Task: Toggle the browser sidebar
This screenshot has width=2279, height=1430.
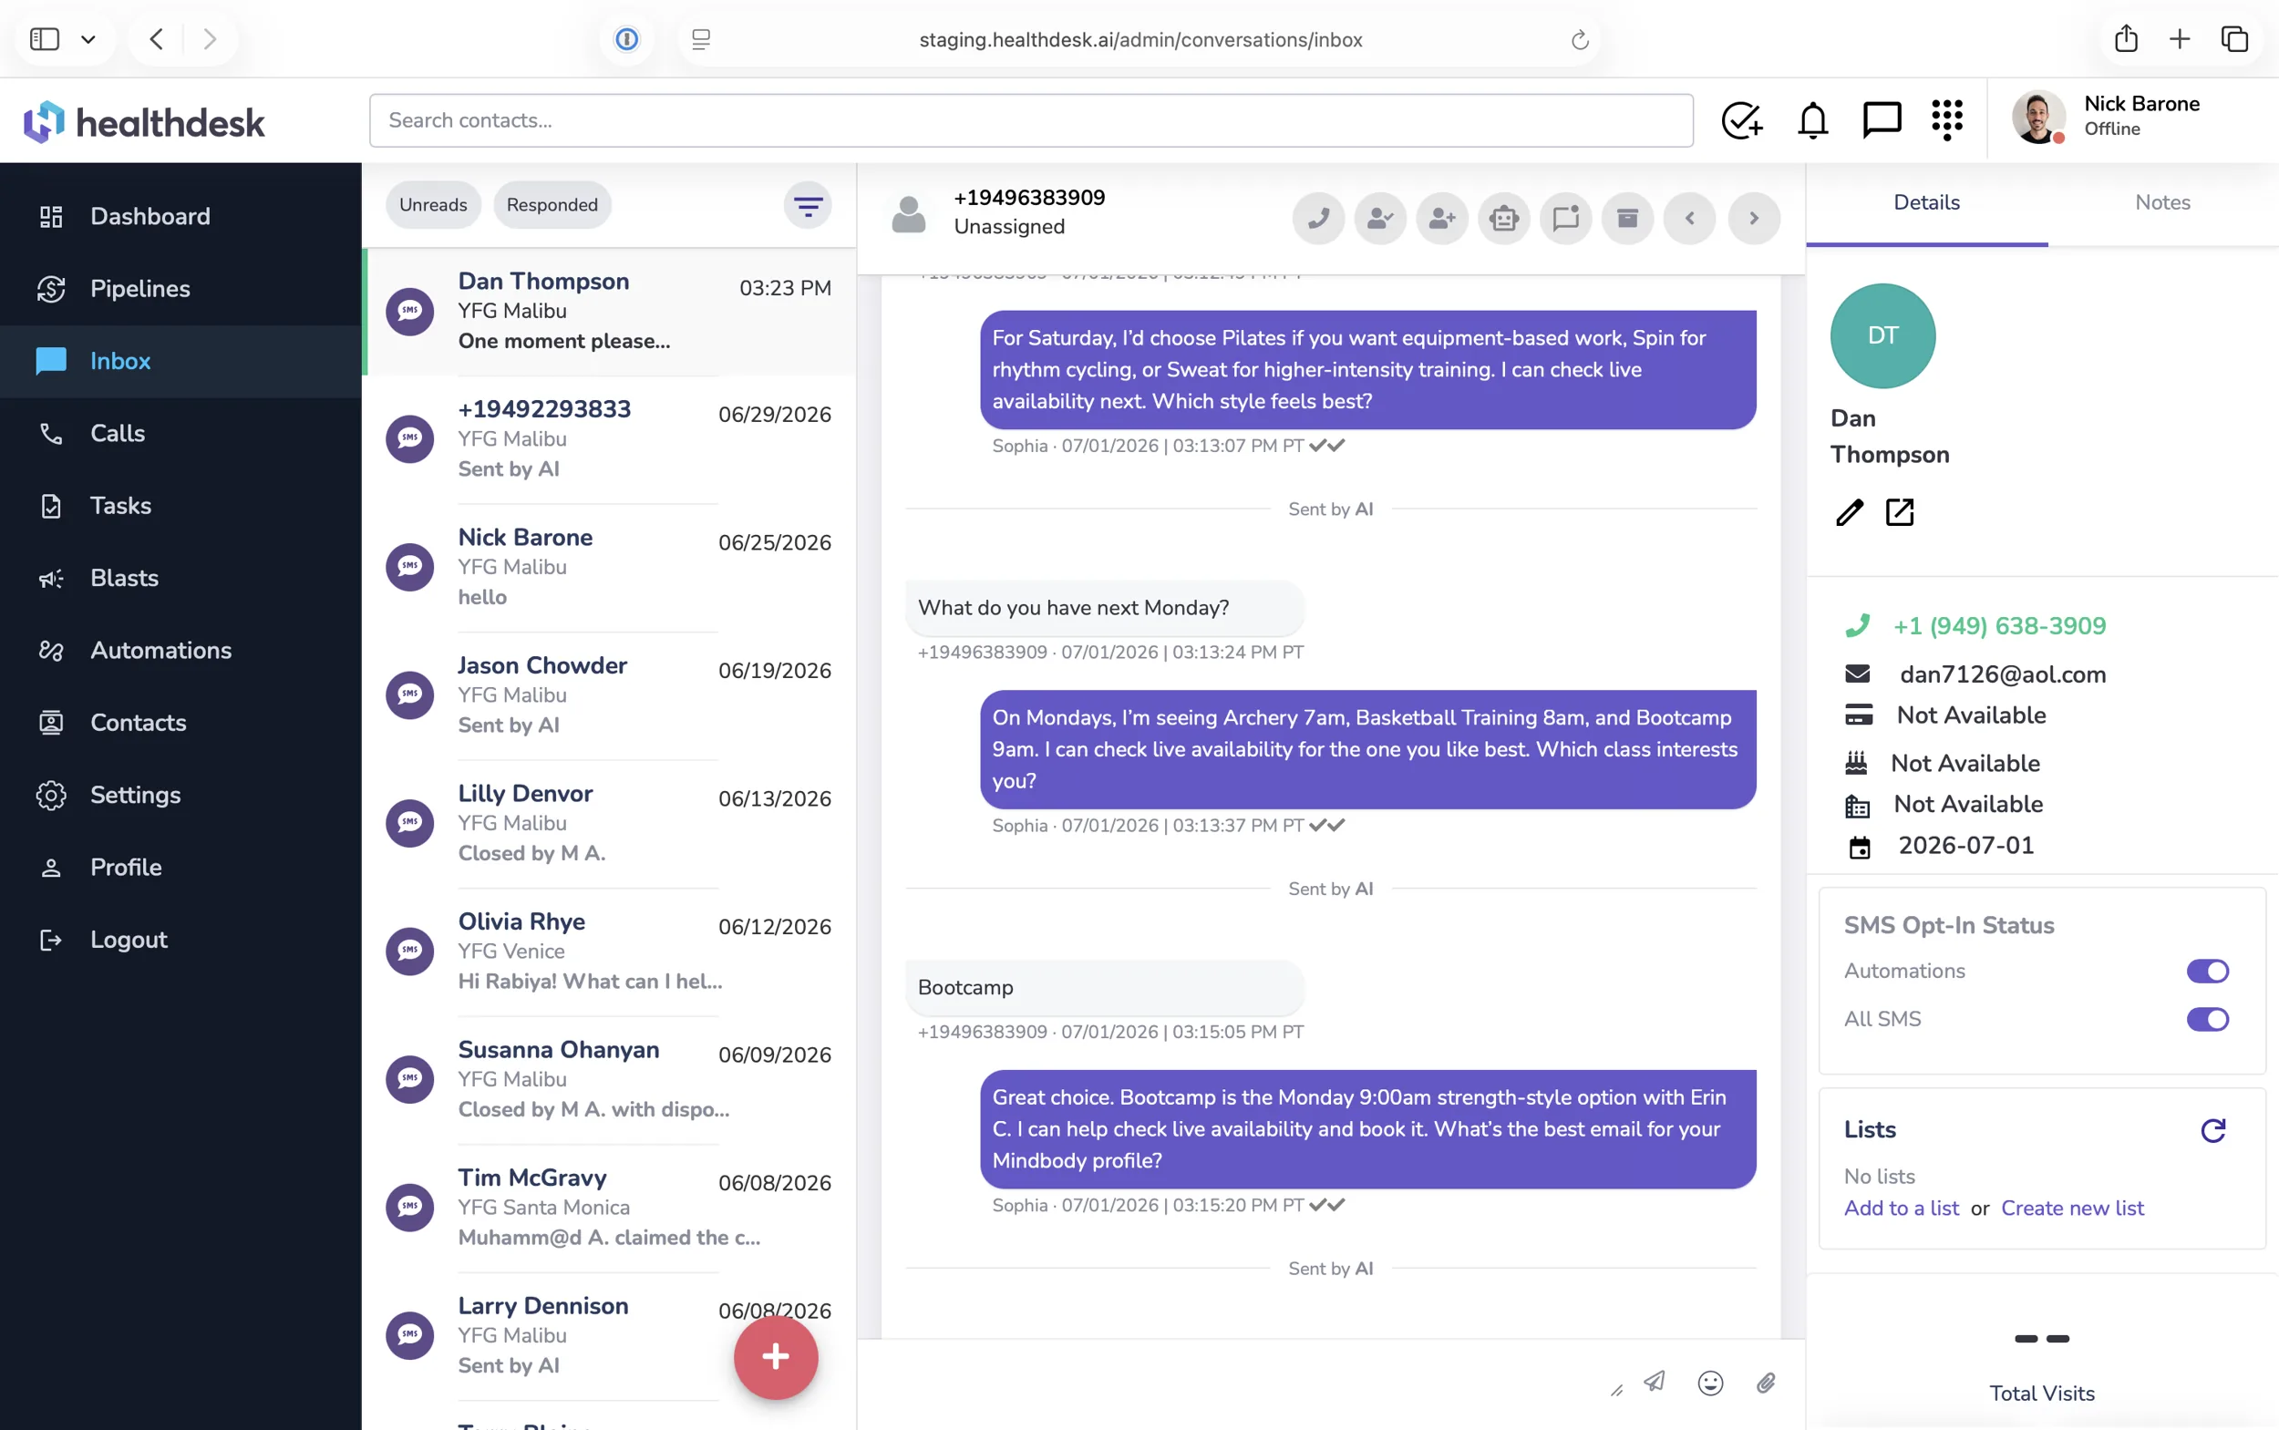Action: 45,39
